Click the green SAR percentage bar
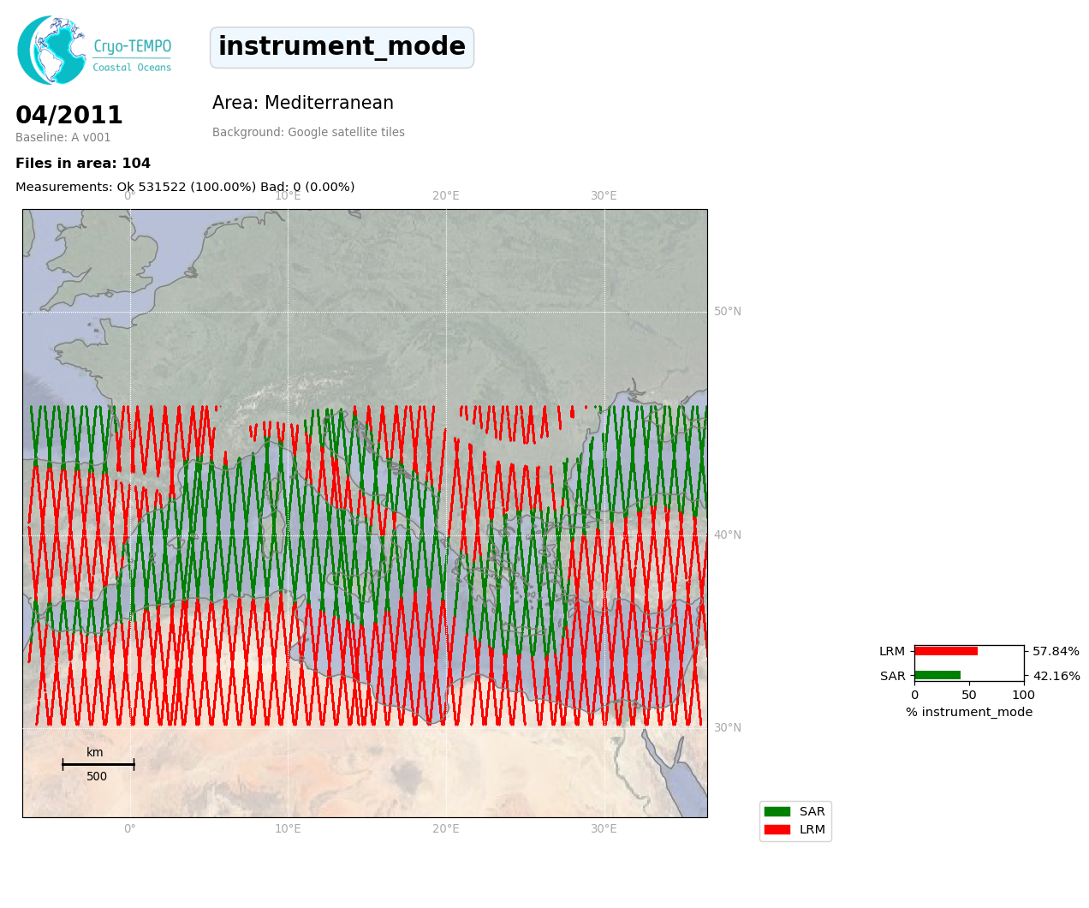 [937, 676]
